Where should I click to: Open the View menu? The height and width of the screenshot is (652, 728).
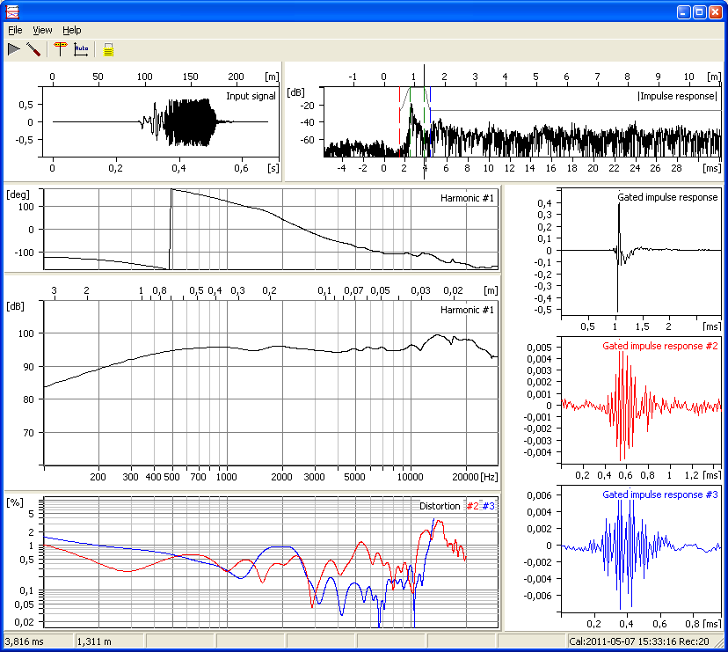42,30
